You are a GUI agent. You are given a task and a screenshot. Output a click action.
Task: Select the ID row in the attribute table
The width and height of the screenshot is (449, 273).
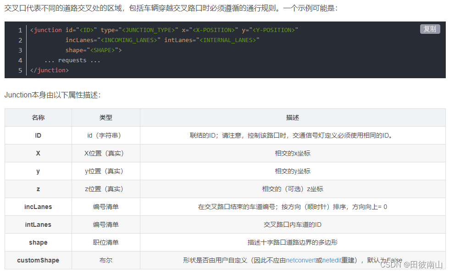38,135
